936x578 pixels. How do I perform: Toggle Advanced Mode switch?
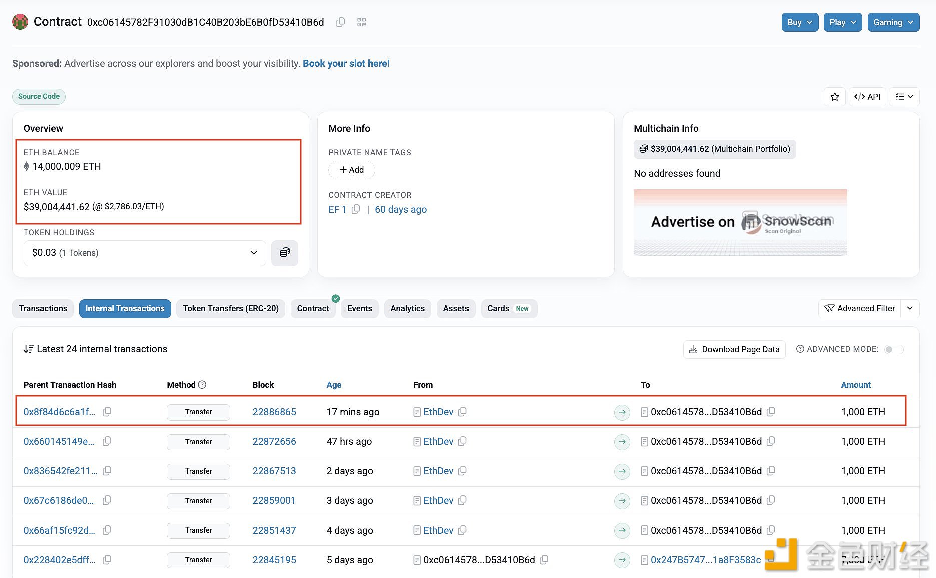point(893,349)
